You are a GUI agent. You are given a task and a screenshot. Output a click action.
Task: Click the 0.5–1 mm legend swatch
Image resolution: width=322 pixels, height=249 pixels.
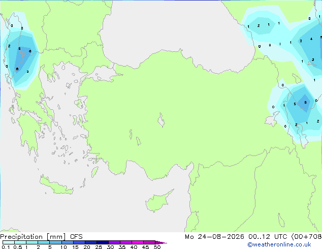click(20, 242)
